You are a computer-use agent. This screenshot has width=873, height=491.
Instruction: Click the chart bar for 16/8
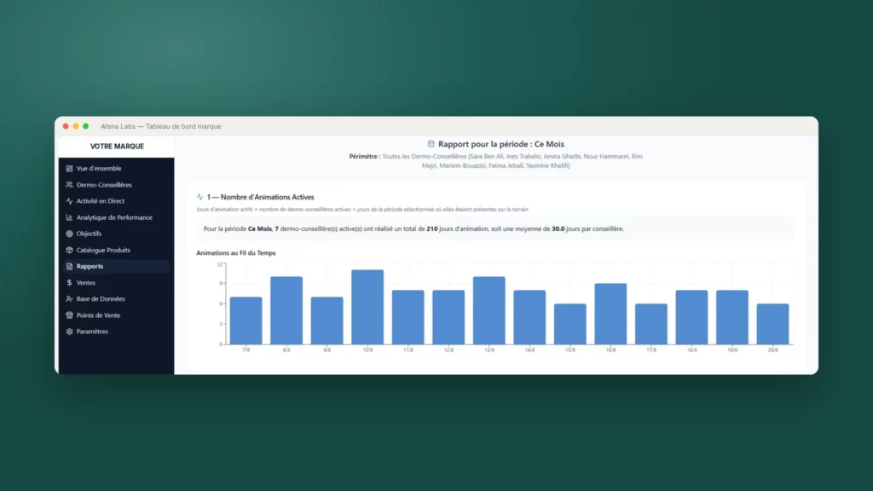(610, 314)
